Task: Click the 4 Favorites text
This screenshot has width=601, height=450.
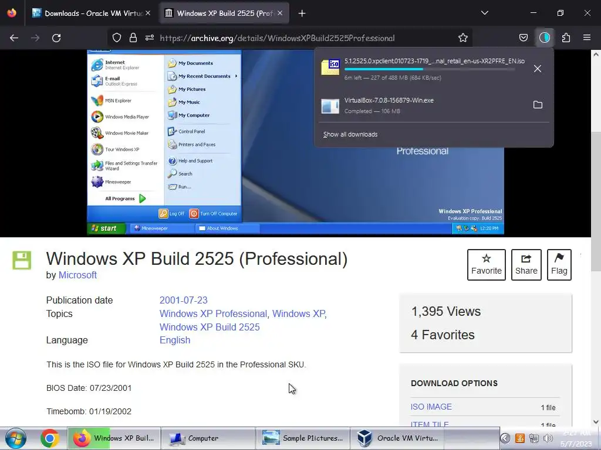Action: click(x=443, y=335)
